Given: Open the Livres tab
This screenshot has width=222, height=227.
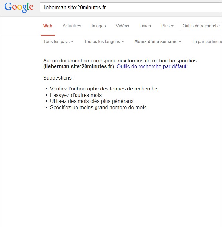Looking at the screenshot, I should point(145,26).
